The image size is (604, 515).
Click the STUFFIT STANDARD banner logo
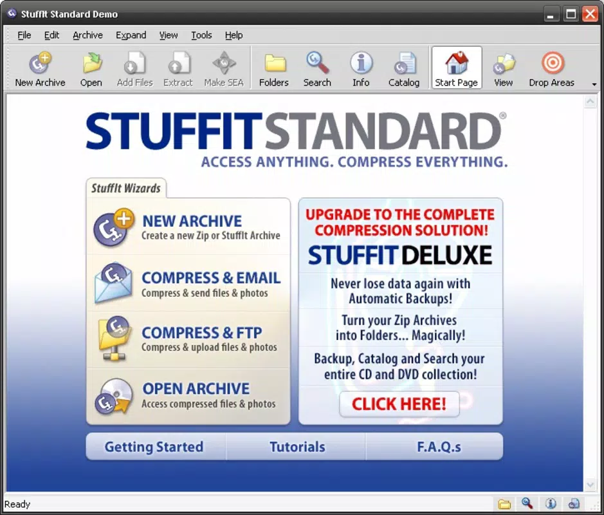pyautogui.click(x=295, y=131)
